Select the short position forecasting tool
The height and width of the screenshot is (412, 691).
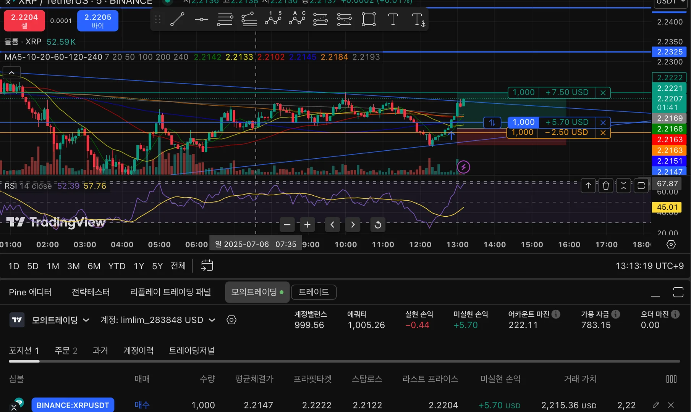345,19
